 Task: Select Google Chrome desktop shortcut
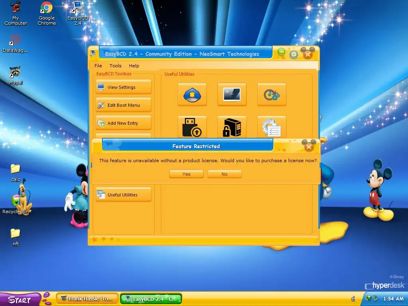(47, 14)
